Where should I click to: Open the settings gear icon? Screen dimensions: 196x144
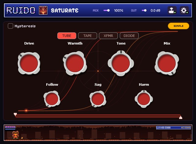184,10
